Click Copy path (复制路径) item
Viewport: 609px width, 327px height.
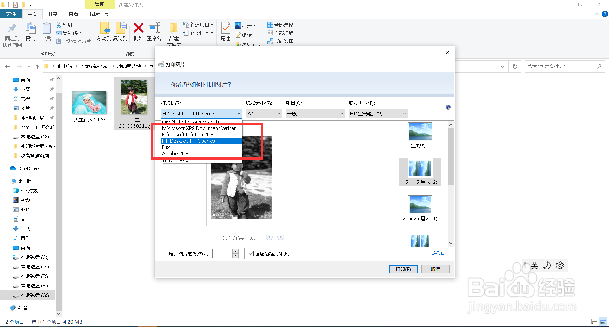tap(69, 33)
